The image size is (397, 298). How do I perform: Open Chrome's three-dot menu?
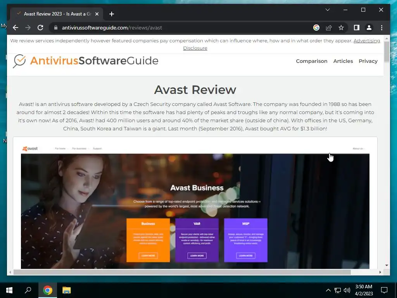click(381, 28)
